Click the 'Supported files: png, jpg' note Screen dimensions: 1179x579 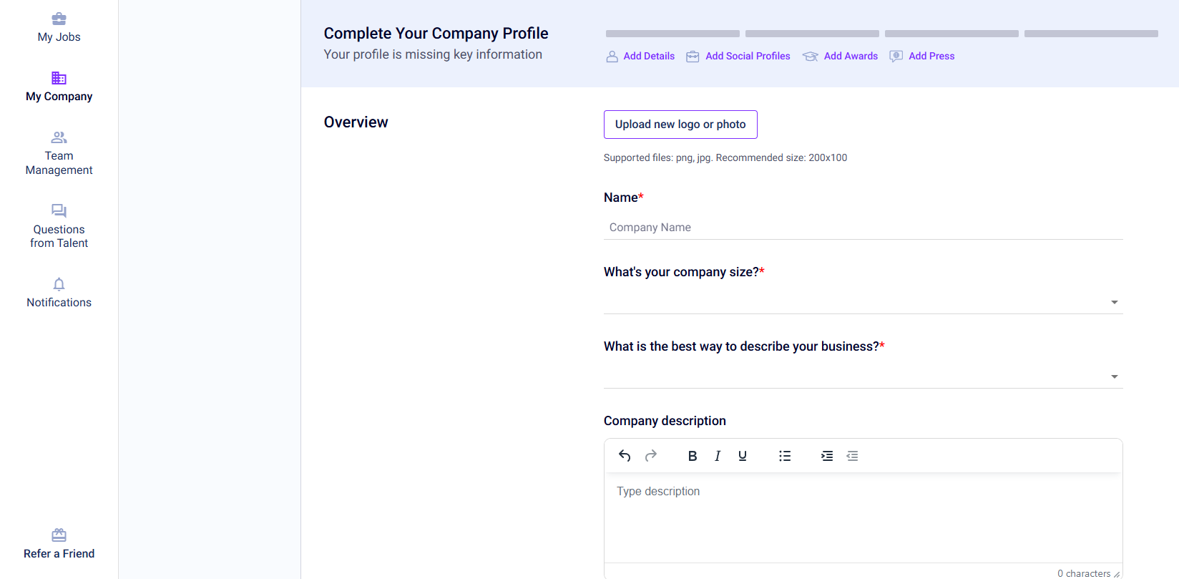[x=725, y=157]
